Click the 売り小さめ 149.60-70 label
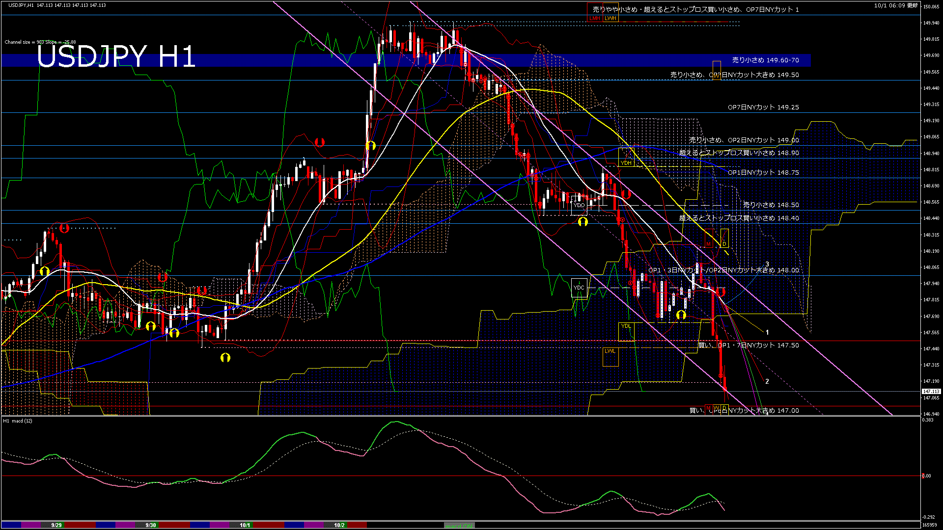 (x=765, y=60)
